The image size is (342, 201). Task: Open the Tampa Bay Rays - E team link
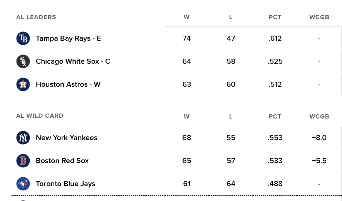coord(68,38)
